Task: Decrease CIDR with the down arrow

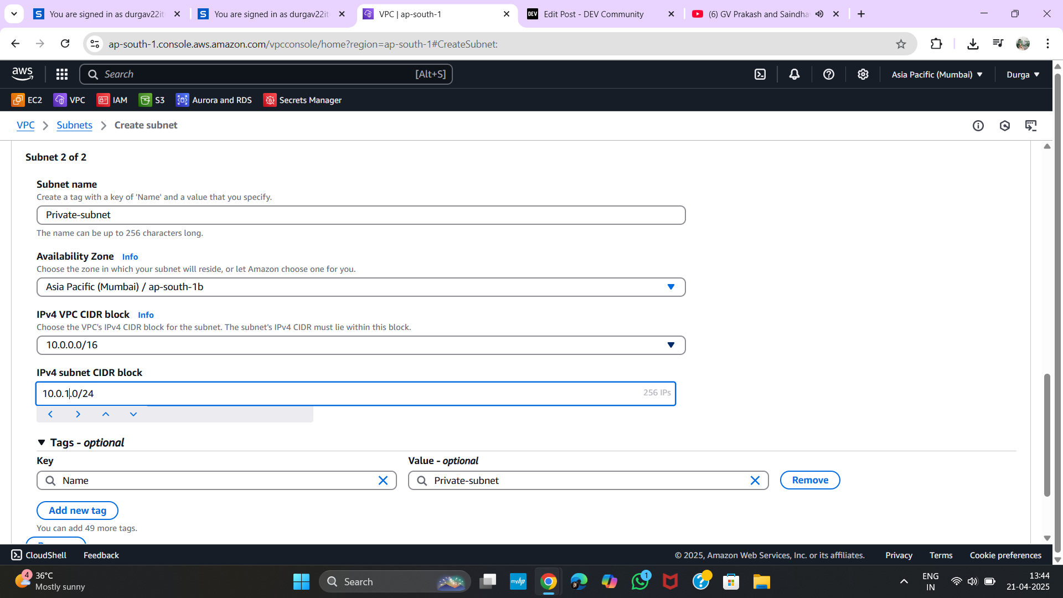Action: (133, 414)
